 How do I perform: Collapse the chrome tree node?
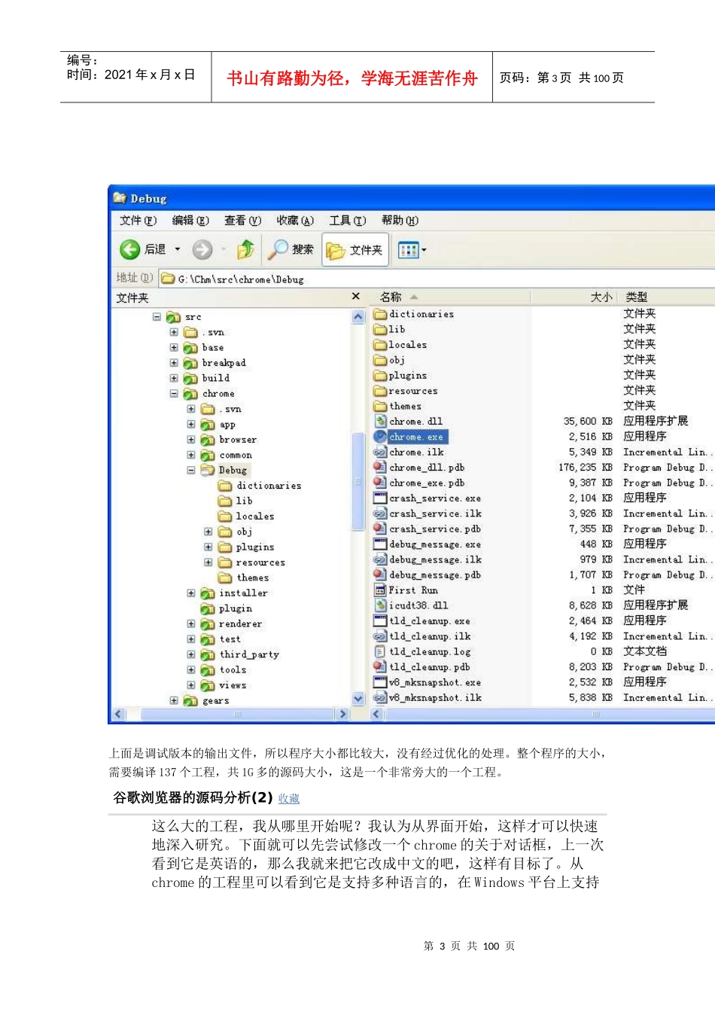(174, 394)
